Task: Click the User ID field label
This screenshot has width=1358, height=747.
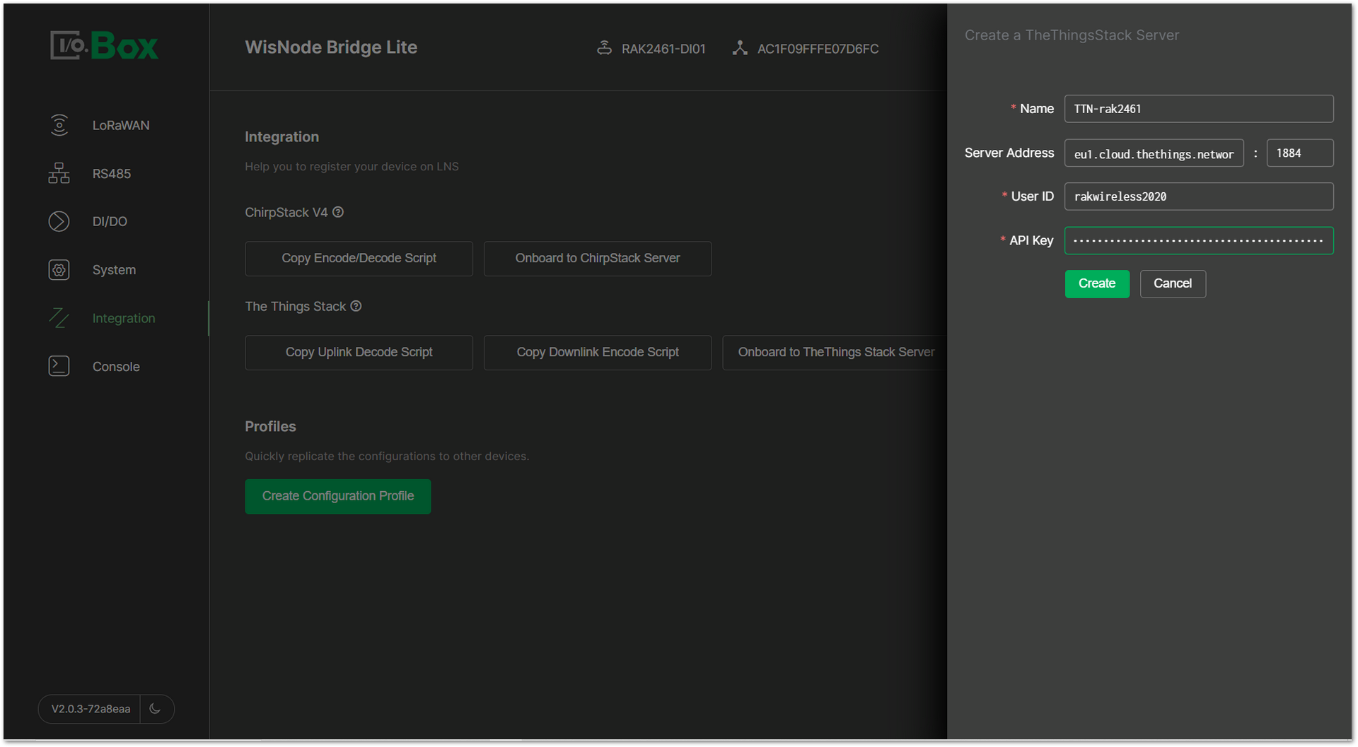Action: [x=1033, y=196]
